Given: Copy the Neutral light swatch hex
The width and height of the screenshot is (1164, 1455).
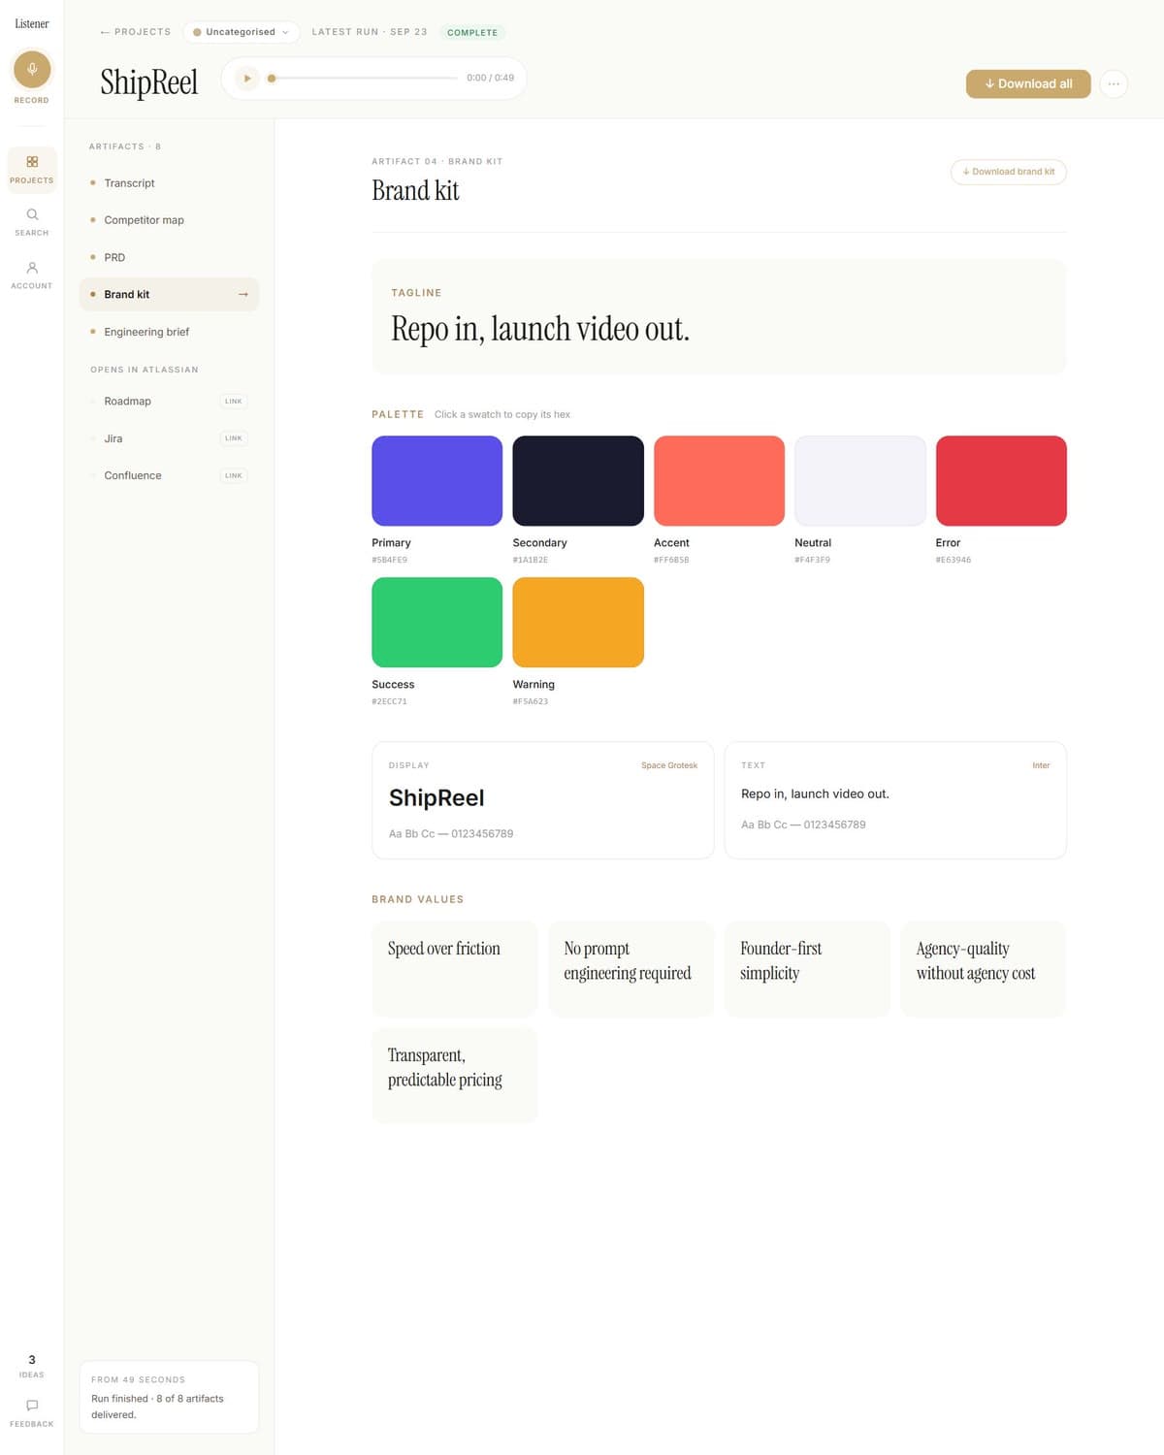Looking at the screenshot, I should coord(860,481).
